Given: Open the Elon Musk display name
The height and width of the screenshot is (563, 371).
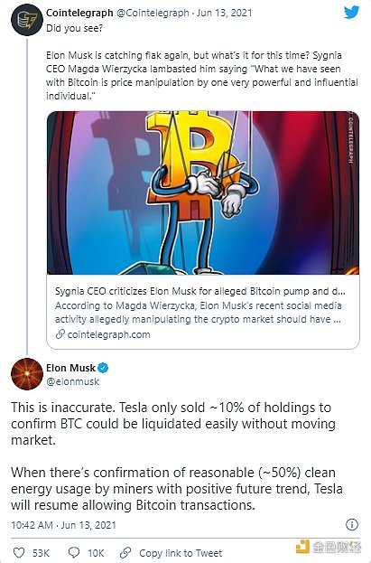Looking at the screenshot, I should (x=70, y=368).
